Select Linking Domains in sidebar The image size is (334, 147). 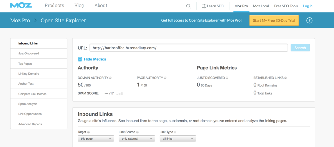pyautogui.click(x=39, y=74)
